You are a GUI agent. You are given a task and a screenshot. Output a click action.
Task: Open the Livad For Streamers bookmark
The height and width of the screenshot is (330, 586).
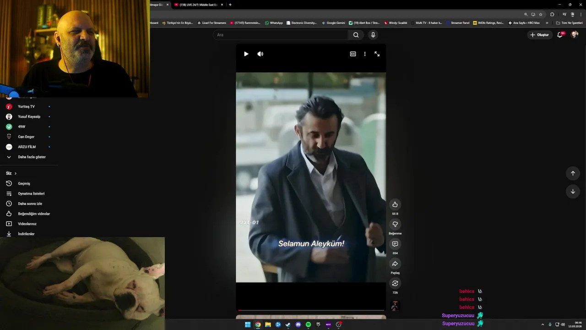click(212, 22)
